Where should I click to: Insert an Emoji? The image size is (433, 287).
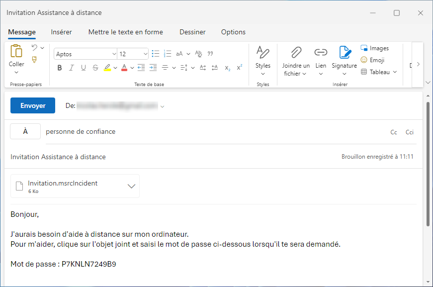coord(372,60)
